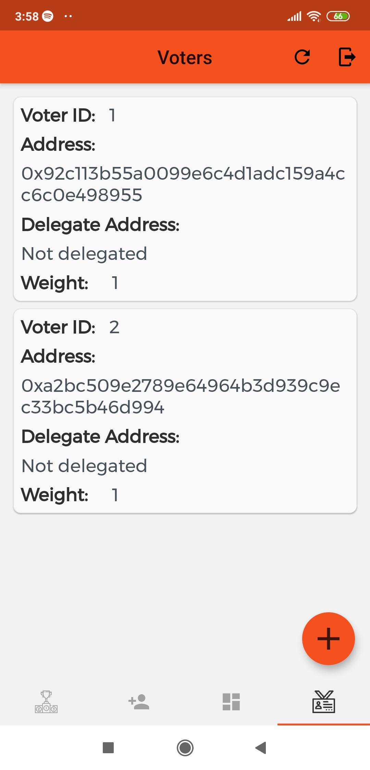Image resolution: width=370 pixels, height=770 pixels.
Task: Open the add person tab
Action: click(x=139, y=701)
